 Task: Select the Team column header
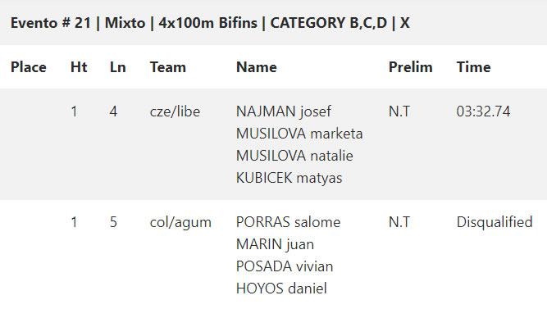coord(168,67)
